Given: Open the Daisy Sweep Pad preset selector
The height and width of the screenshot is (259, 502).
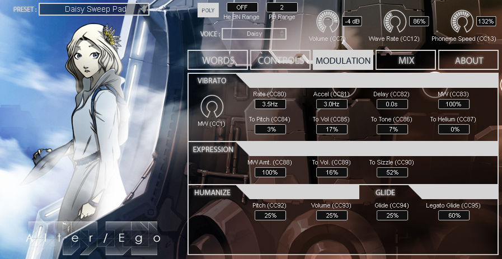Looking at the screenshot, I should (x=94, y=9).
